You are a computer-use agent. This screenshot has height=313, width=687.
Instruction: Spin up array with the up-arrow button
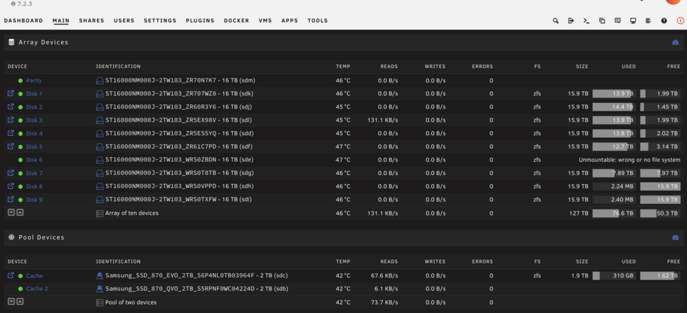point(20,212)
